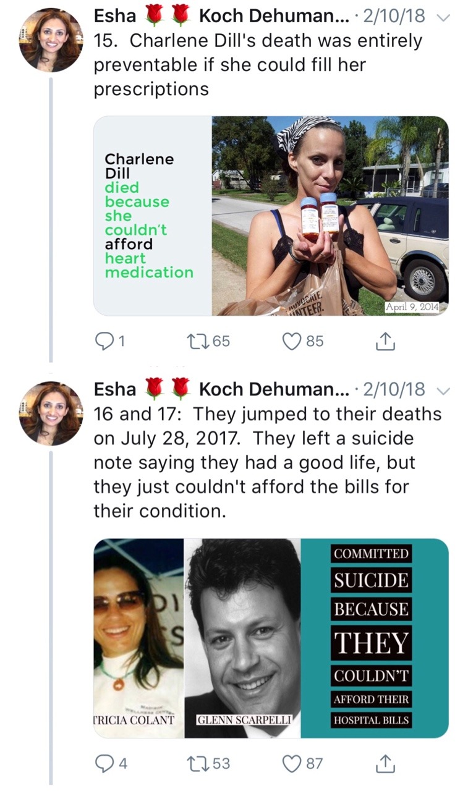Open Esha's avatar on the second tweet
The height and width of the screenshot is (791, 468).
pyautogui.click(x=51, y=413)
